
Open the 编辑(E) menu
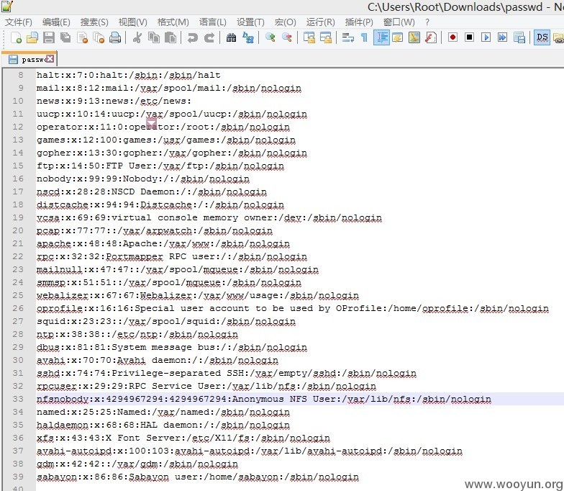point(56,22)
